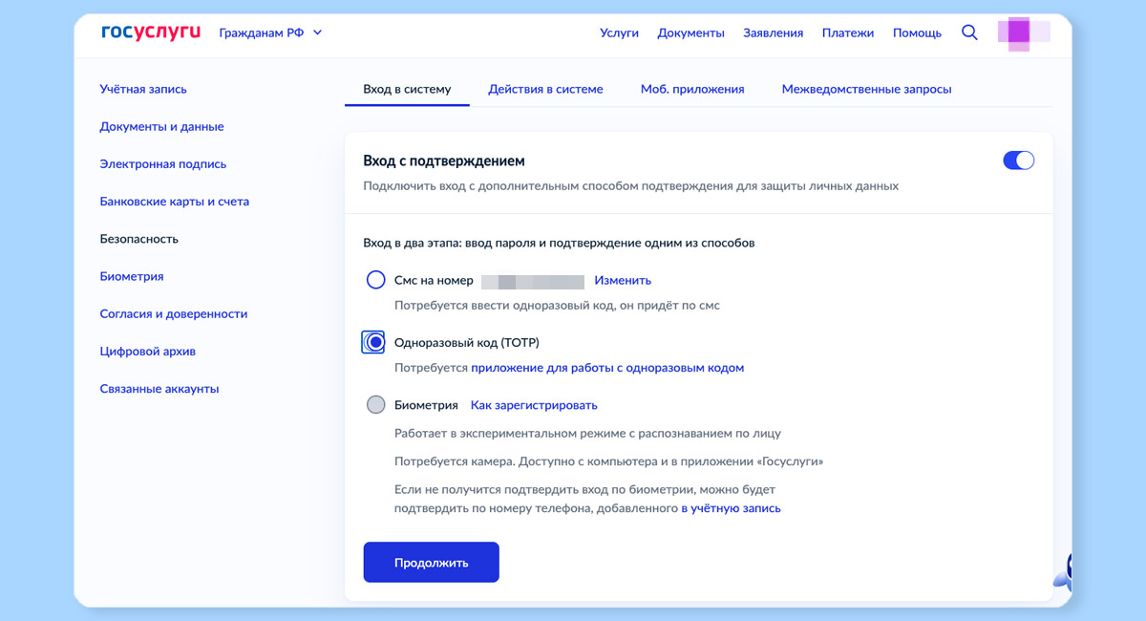Select the Смс на номер radio button
This screenshot has height=621, width=1146.
click(375, 280)
